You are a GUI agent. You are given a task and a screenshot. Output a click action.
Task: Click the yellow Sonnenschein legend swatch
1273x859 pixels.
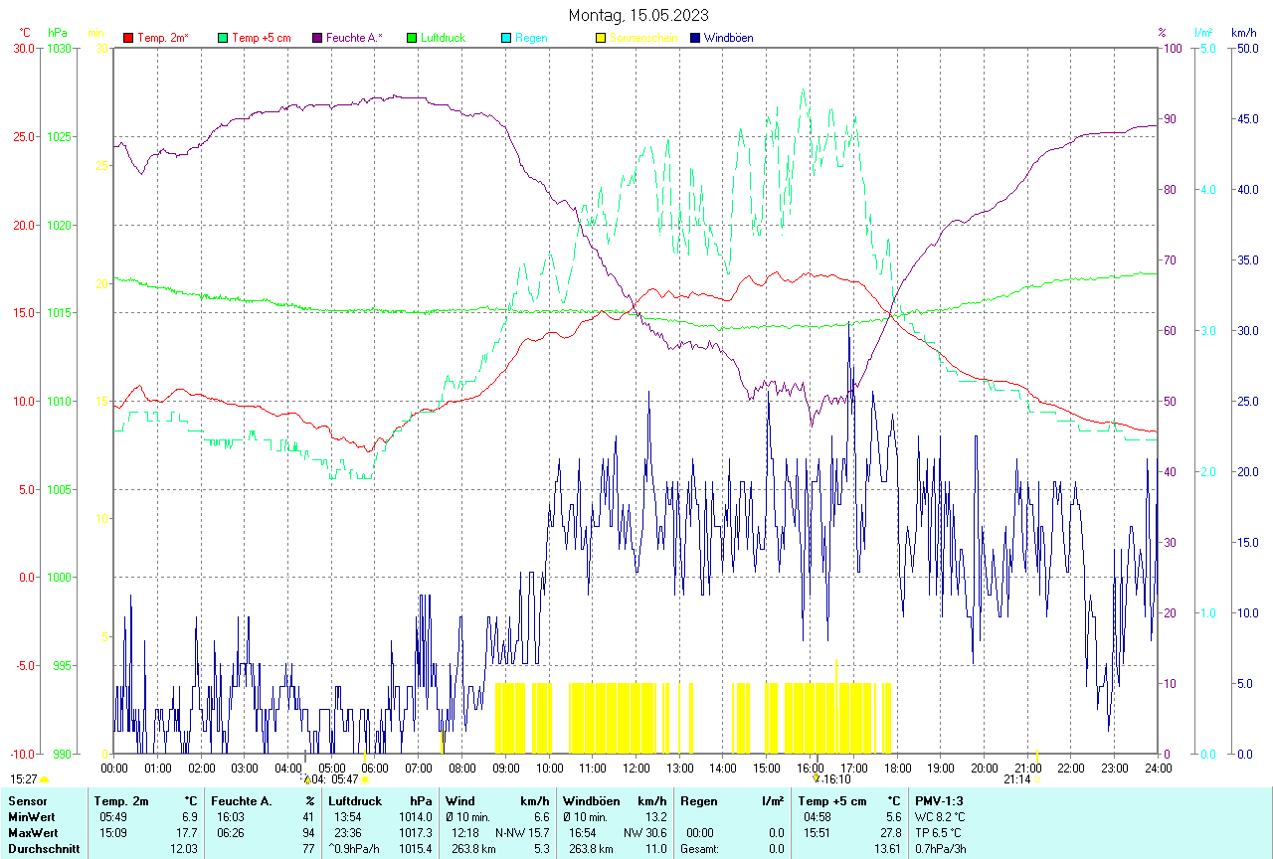point(601,38)
